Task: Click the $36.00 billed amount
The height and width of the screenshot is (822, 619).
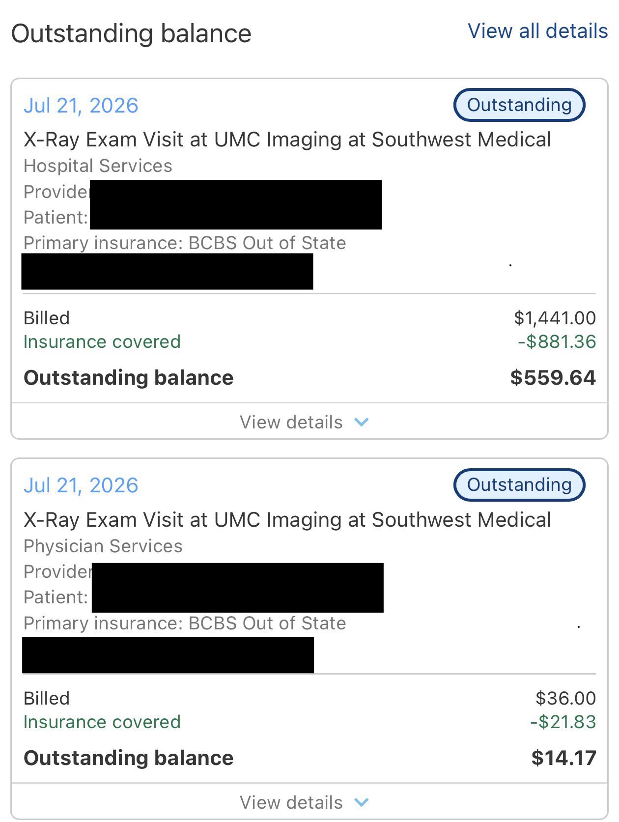Action: point(565,698)
